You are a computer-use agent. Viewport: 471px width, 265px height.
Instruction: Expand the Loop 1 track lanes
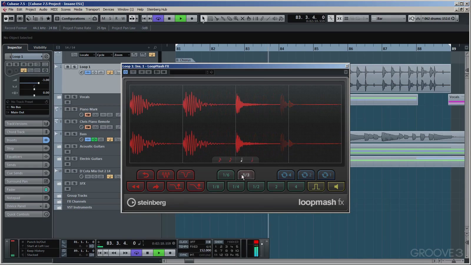[x=56, y=67]
